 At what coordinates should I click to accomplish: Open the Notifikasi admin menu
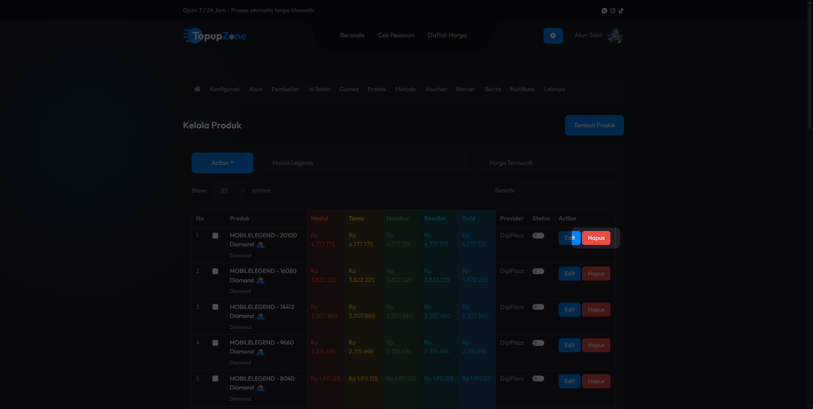(x=522, y=89)
